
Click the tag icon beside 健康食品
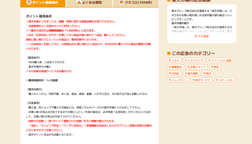(x=170, y=67)
